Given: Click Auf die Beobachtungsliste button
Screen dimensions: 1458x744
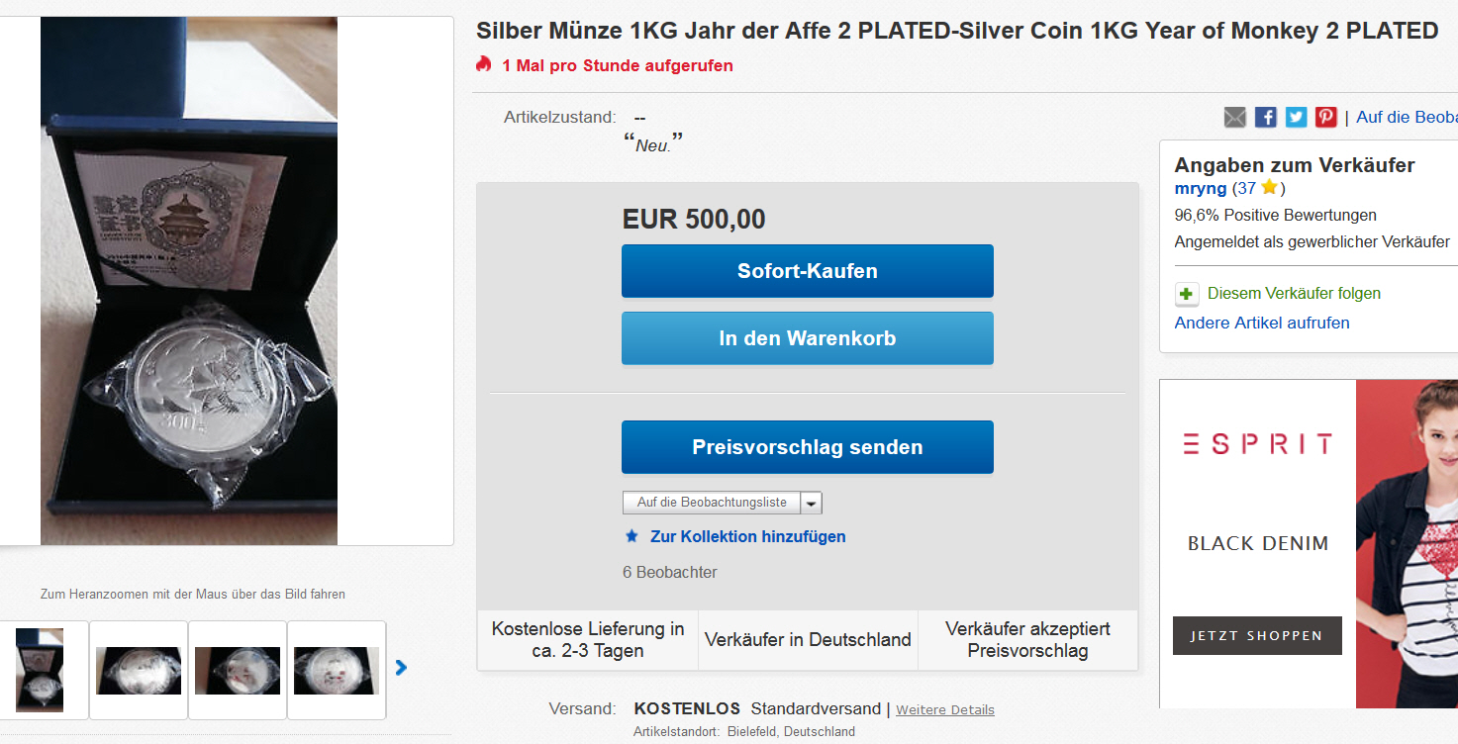Looking at the screenshot, I should tap(712, 503).
